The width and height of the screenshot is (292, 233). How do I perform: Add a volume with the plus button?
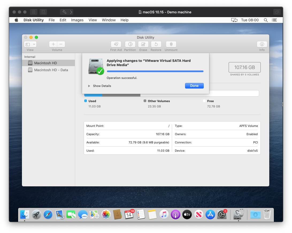[53, 44]
